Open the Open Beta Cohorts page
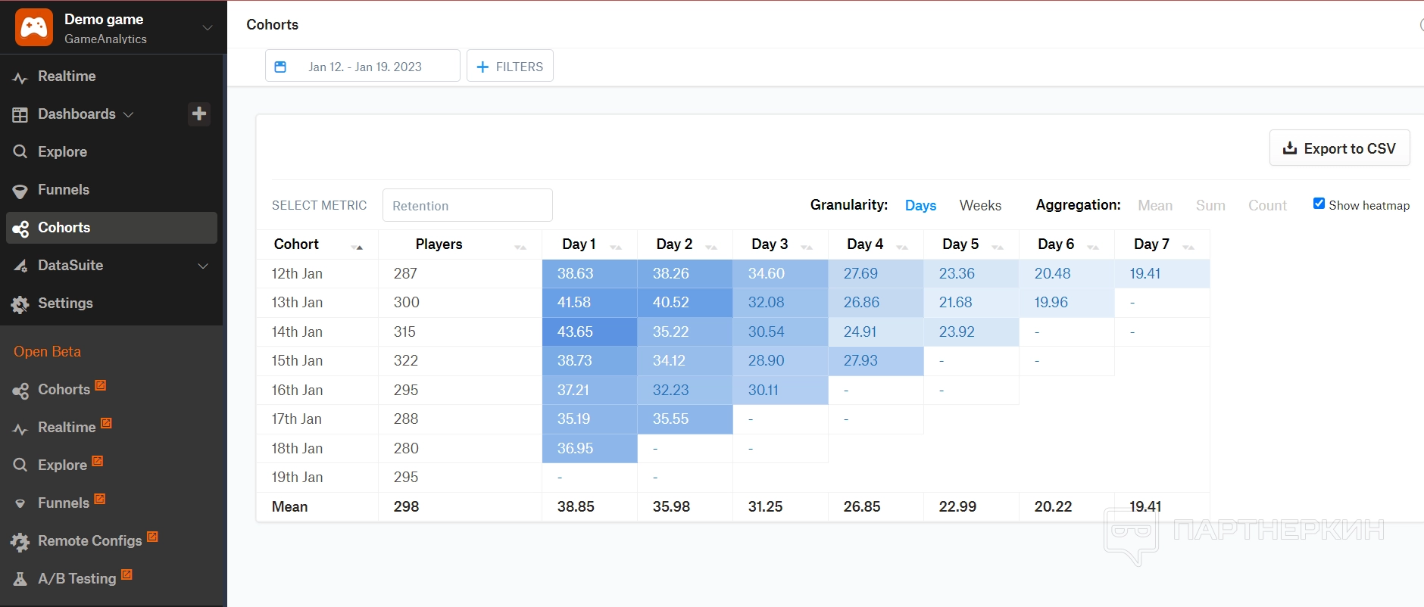The height and width of the screenshot is (607, 1424). pos(64,389)
